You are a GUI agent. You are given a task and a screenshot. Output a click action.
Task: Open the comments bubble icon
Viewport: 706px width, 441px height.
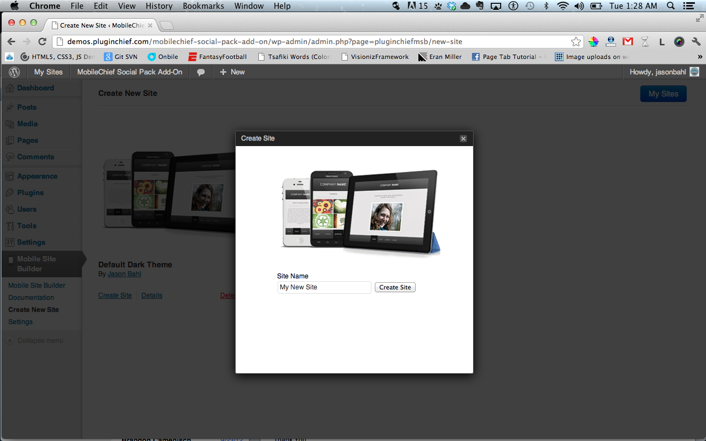pyautogui.click(x=201, y=72)
